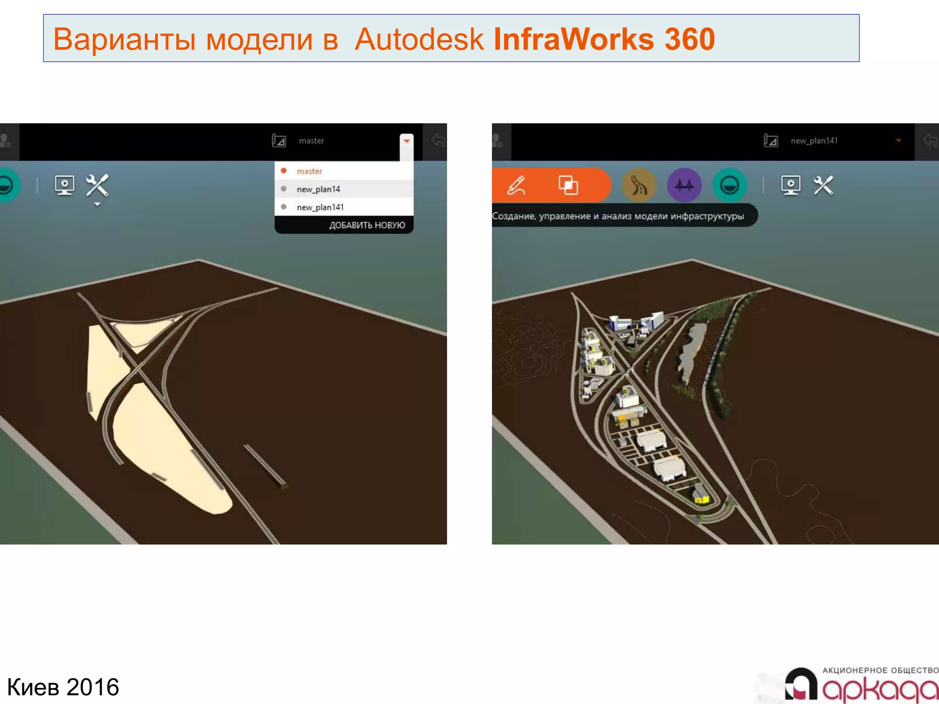Open the new_plan141 proposal dropdown arrow
The width and height of the screenshot is (939, 704).
[x=898, y=141]
